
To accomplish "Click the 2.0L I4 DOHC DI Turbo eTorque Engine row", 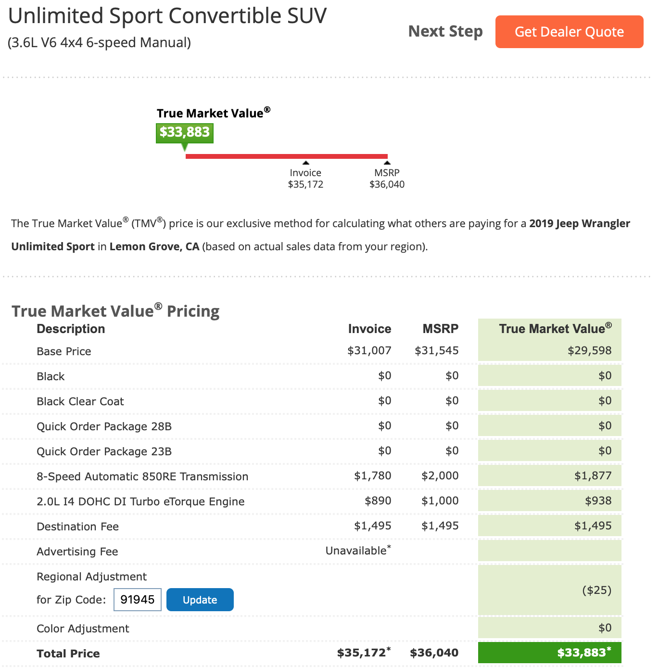I will coord(312,501).
